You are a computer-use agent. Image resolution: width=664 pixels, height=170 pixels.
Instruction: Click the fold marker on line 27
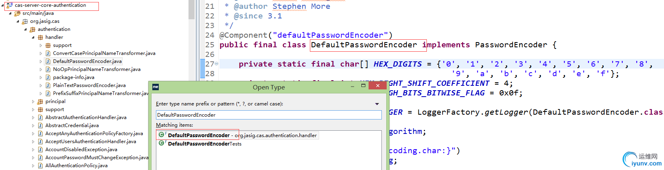tap(217, 64)
